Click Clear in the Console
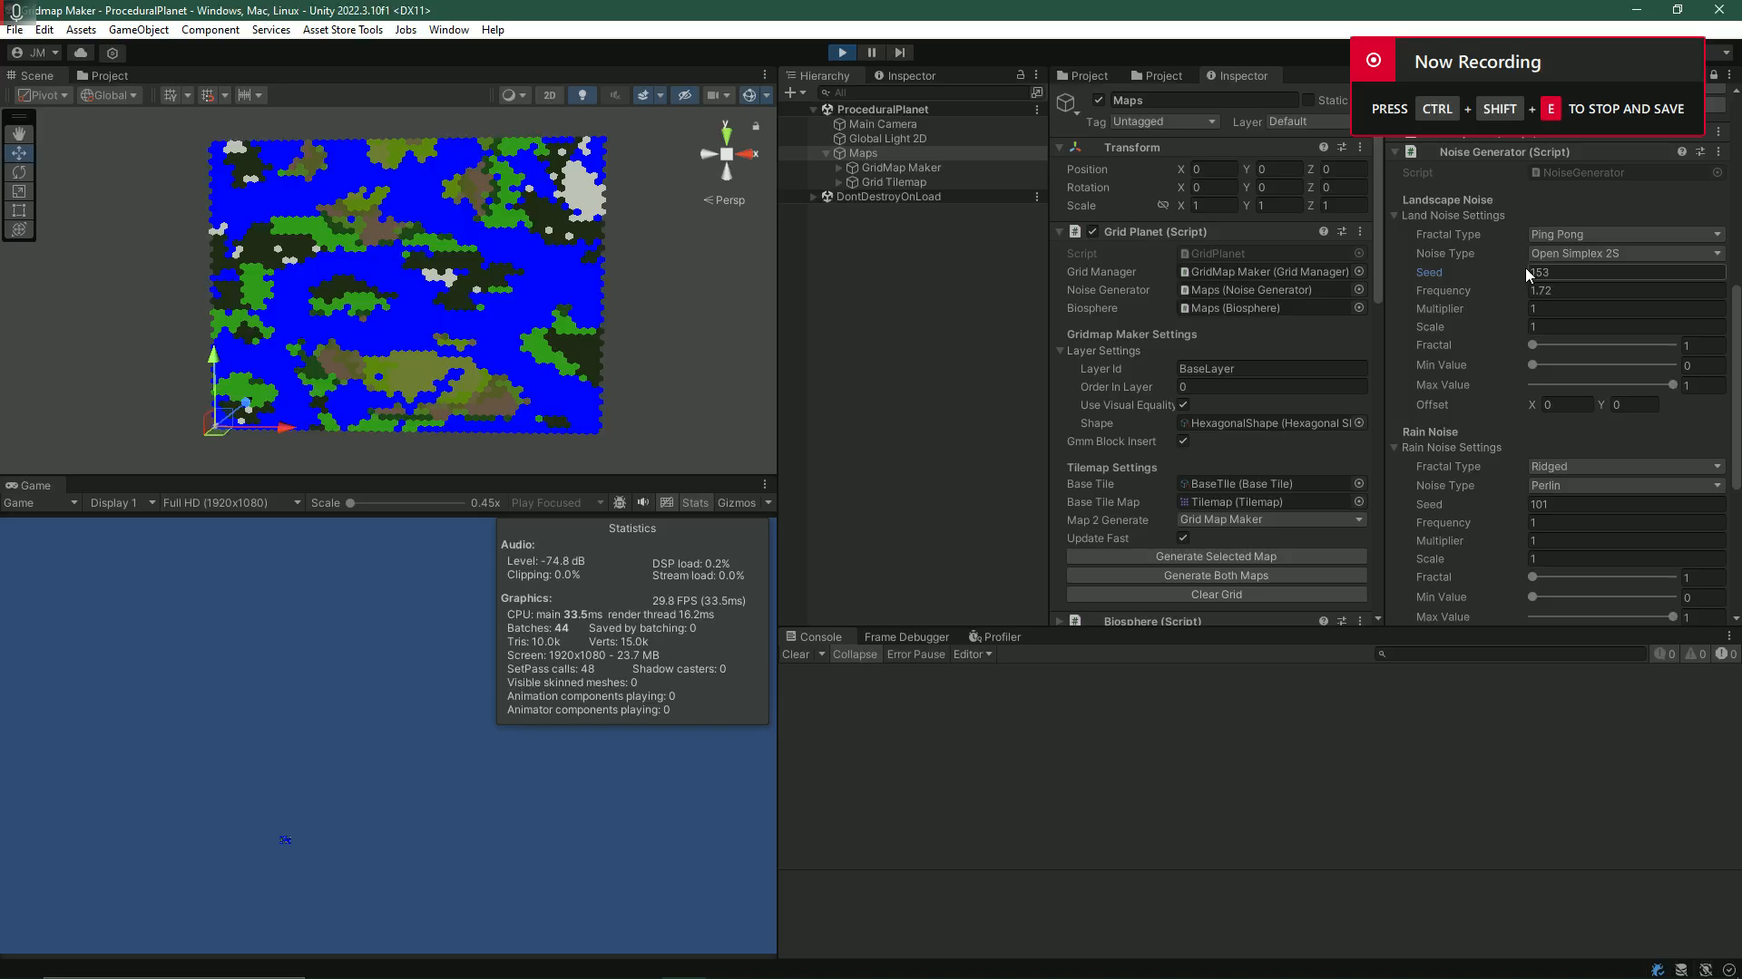The image size is (1742, 979). (x=796, y=654)
